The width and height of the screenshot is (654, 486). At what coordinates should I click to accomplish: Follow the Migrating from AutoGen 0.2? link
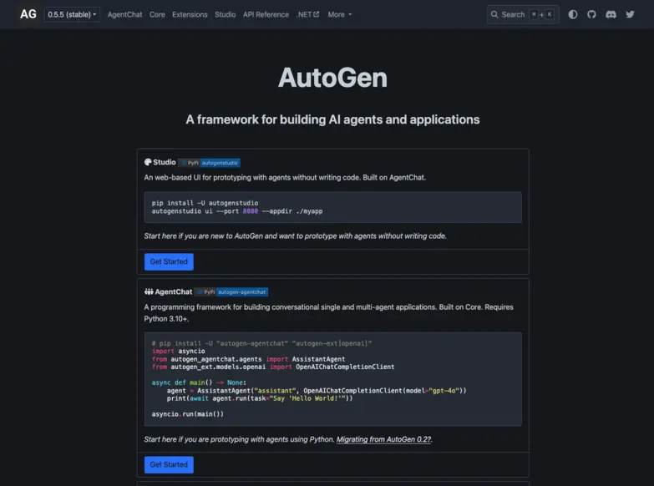click(x=384, y=439)
